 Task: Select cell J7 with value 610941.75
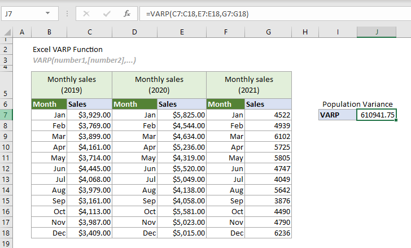click(377, 115)
